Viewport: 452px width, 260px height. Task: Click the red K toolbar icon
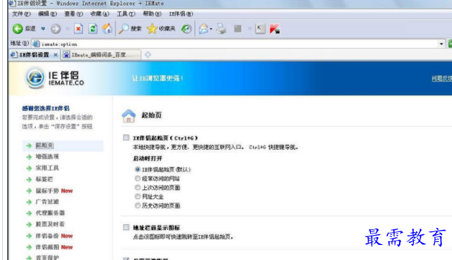275,29
